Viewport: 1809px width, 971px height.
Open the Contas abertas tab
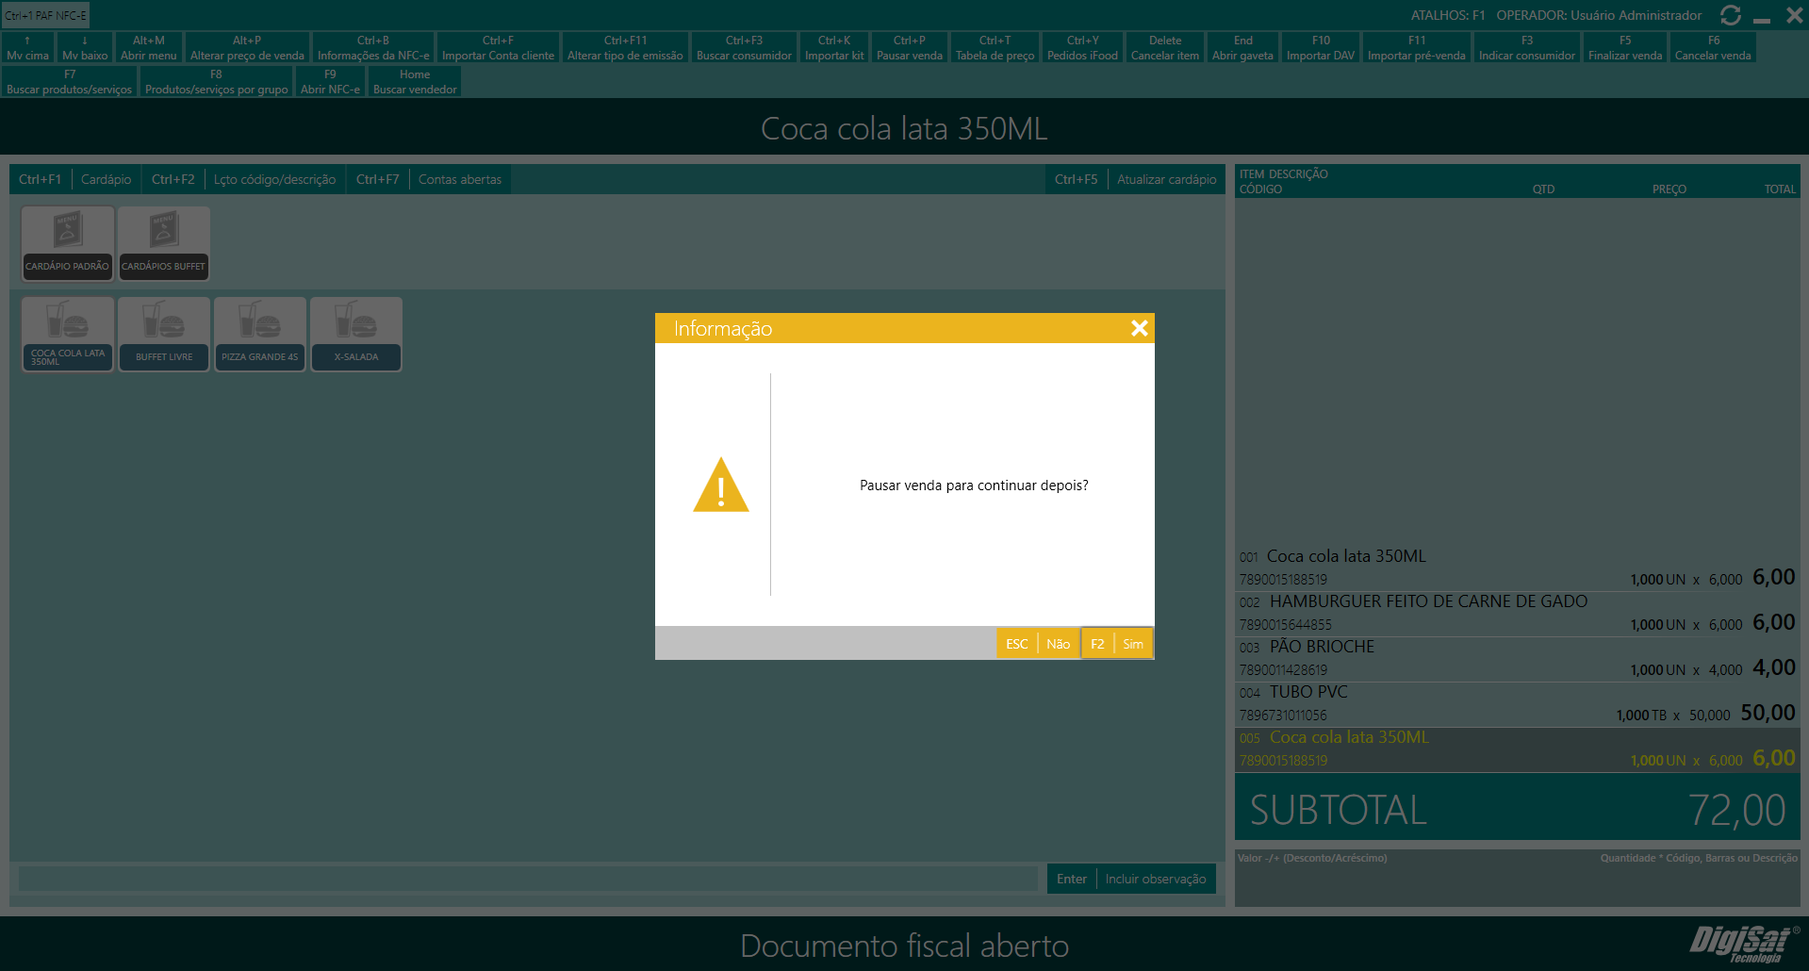click(460, 179)
